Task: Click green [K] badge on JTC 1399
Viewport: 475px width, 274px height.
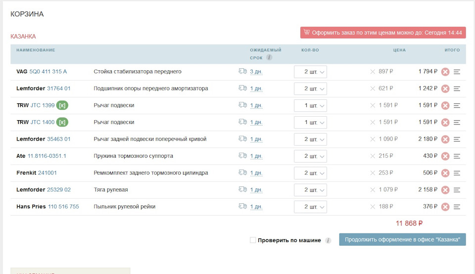Action: pos(62,105)
